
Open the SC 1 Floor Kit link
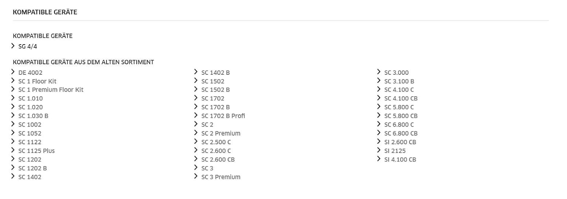[x=37, y=81]
